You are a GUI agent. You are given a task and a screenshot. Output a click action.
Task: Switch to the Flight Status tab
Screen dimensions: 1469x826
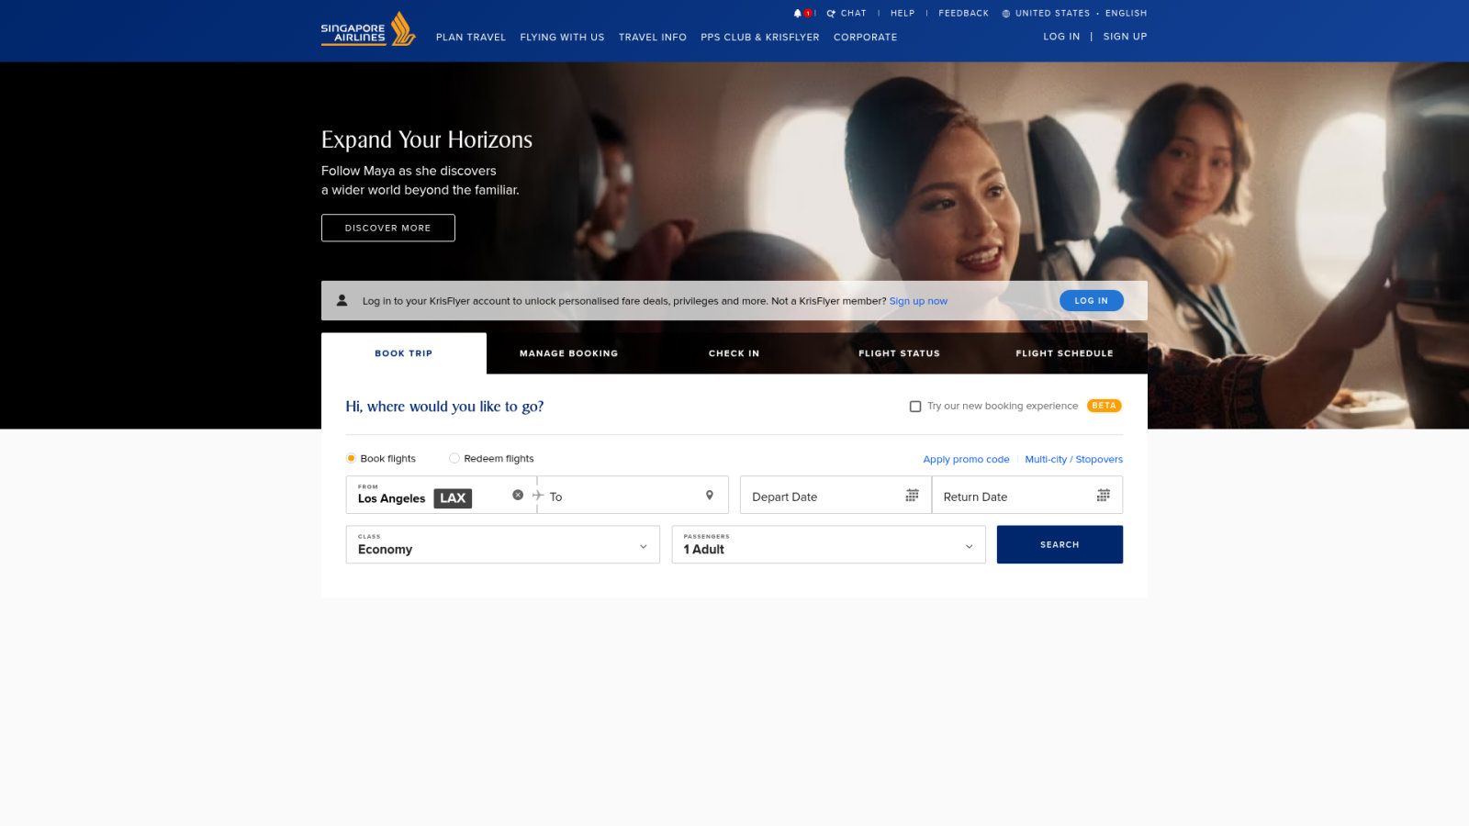click(x=900, y=353)
